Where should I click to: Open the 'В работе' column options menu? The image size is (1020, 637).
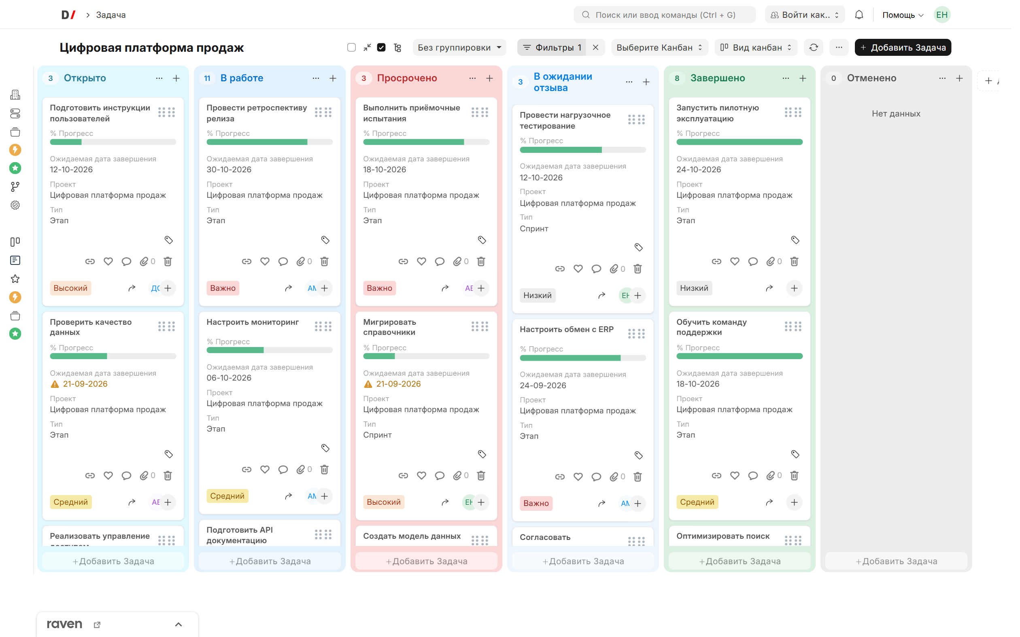[x=316, y=78]
